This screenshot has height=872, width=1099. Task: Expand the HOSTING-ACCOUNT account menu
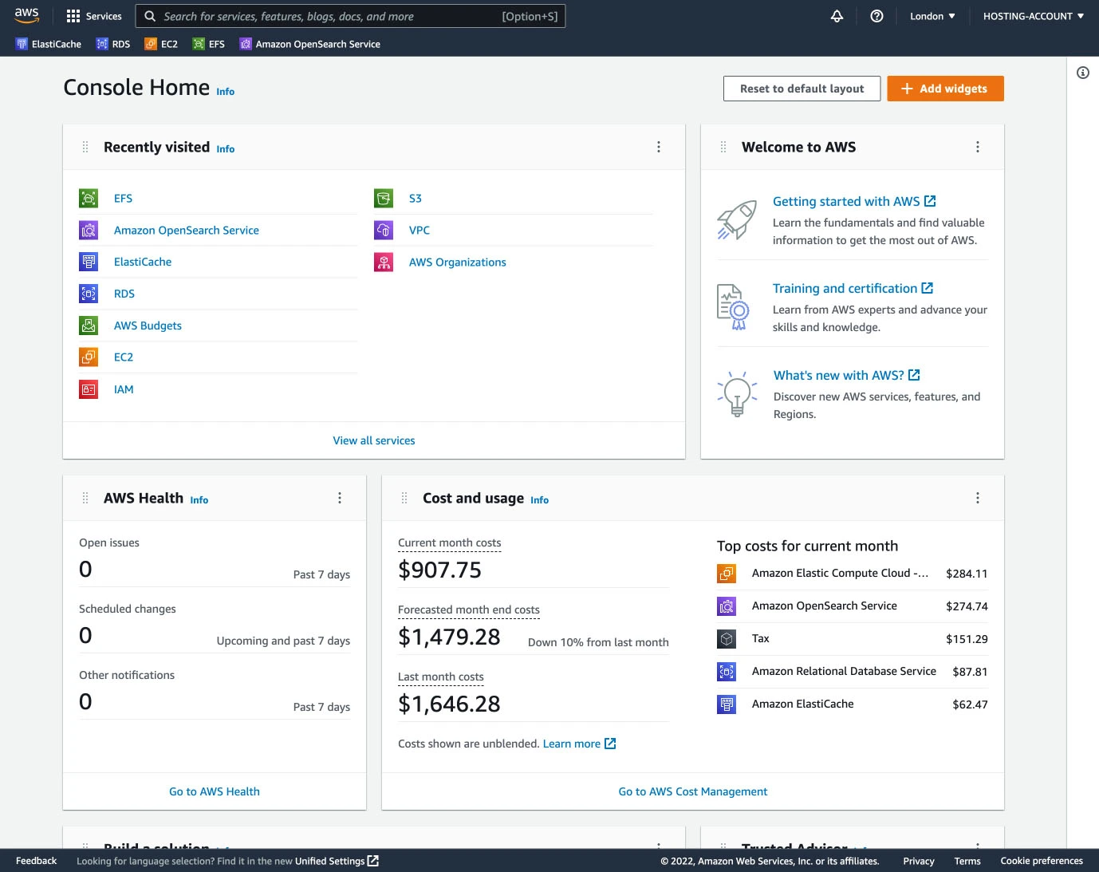pos(1034,16)
